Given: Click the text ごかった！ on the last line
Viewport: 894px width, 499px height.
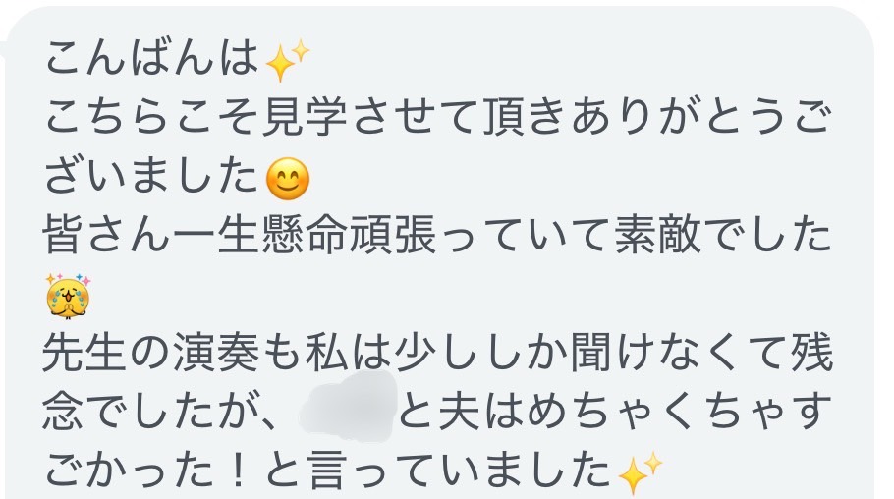Looking at the screenshot, I should pyautogui.click(x=152, y=471).
